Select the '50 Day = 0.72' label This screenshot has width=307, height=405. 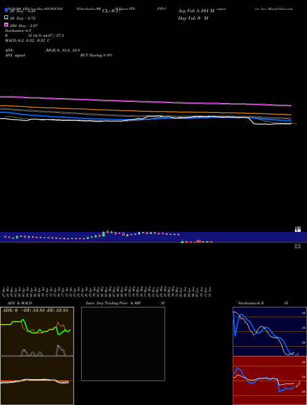pyautogui.click(x=23, y=18)
